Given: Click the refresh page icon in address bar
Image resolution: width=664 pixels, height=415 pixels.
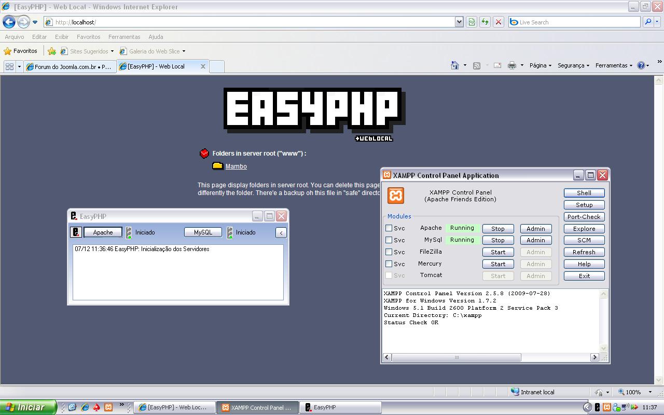Looking at the screenshot, I should tap(485, 22).
